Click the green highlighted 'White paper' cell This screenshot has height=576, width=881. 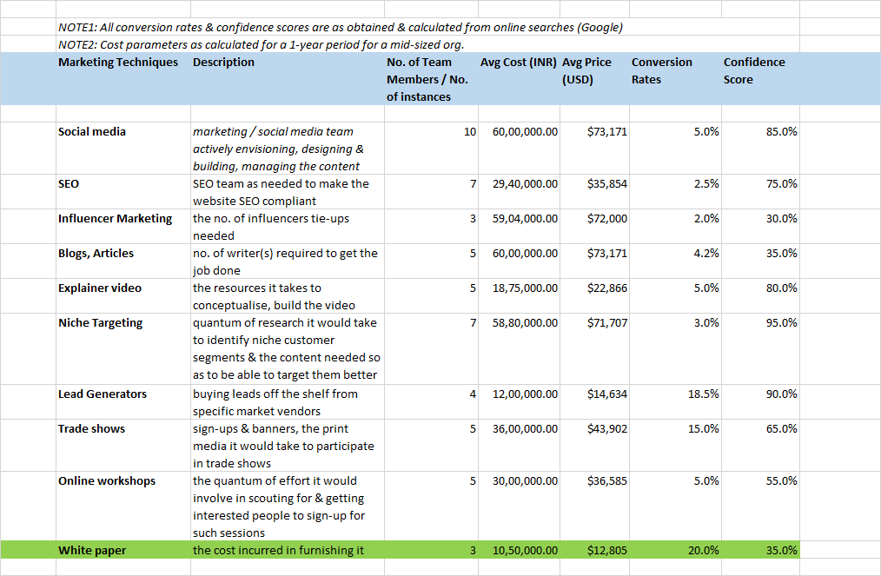[91, 551]
